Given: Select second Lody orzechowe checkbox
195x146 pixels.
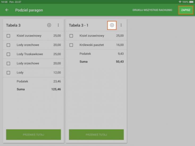Looking at the screenshot, I should pos(9,63).
